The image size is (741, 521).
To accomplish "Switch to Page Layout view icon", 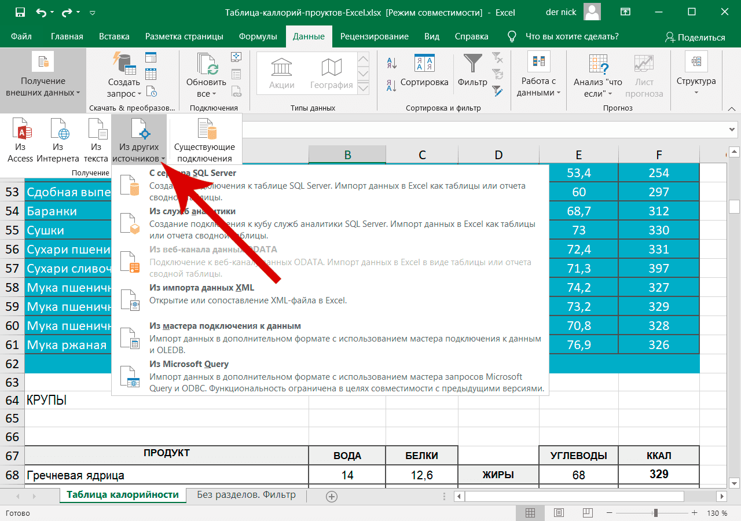I will [x=558, y=513].
